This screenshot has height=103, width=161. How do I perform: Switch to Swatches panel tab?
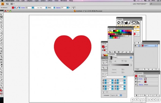click(x=112, y=29)
